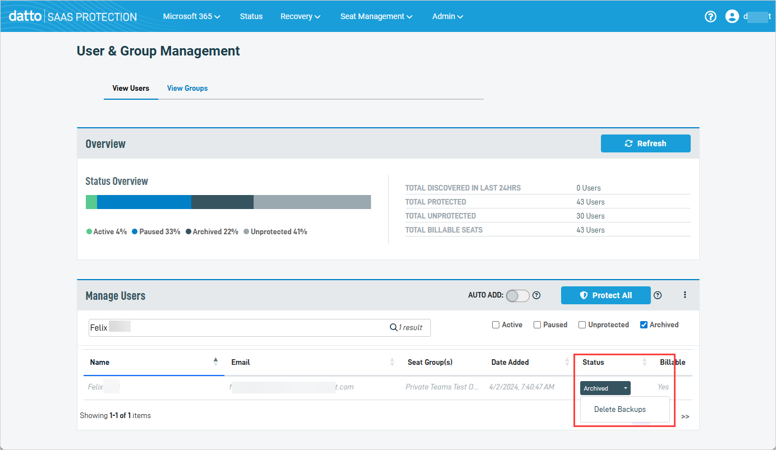
Task: Uncheck the Archived filter checkbox
Action: [644, 324]
